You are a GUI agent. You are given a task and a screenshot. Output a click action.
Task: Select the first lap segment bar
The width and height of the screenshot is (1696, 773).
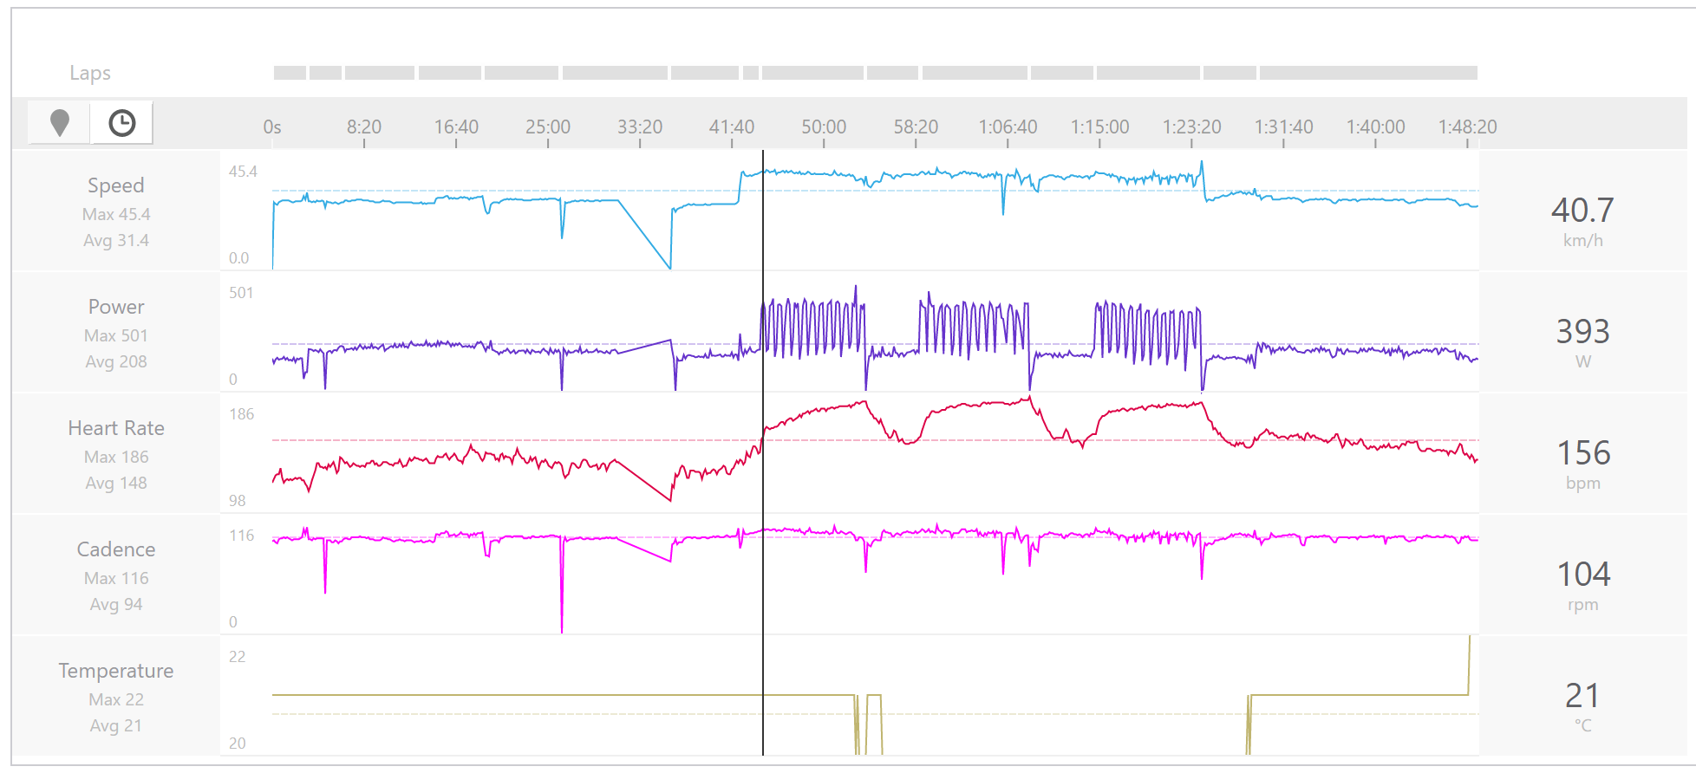(290, 73)
